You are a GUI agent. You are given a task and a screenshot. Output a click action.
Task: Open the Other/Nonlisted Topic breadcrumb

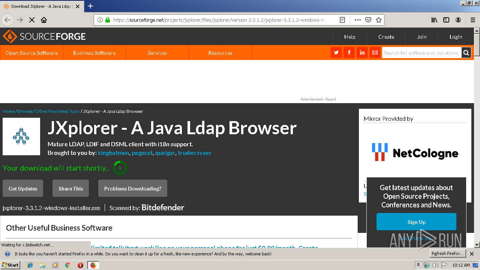tap(58, 111)
